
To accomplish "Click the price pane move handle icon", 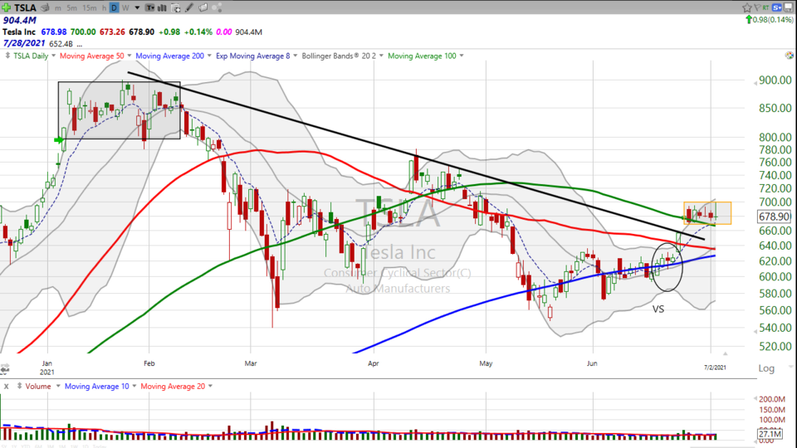I will tap(7, 56).
